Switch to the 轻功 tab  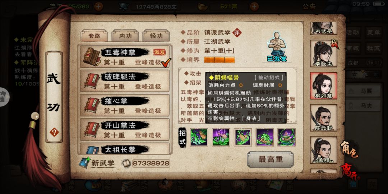(156, 36)
